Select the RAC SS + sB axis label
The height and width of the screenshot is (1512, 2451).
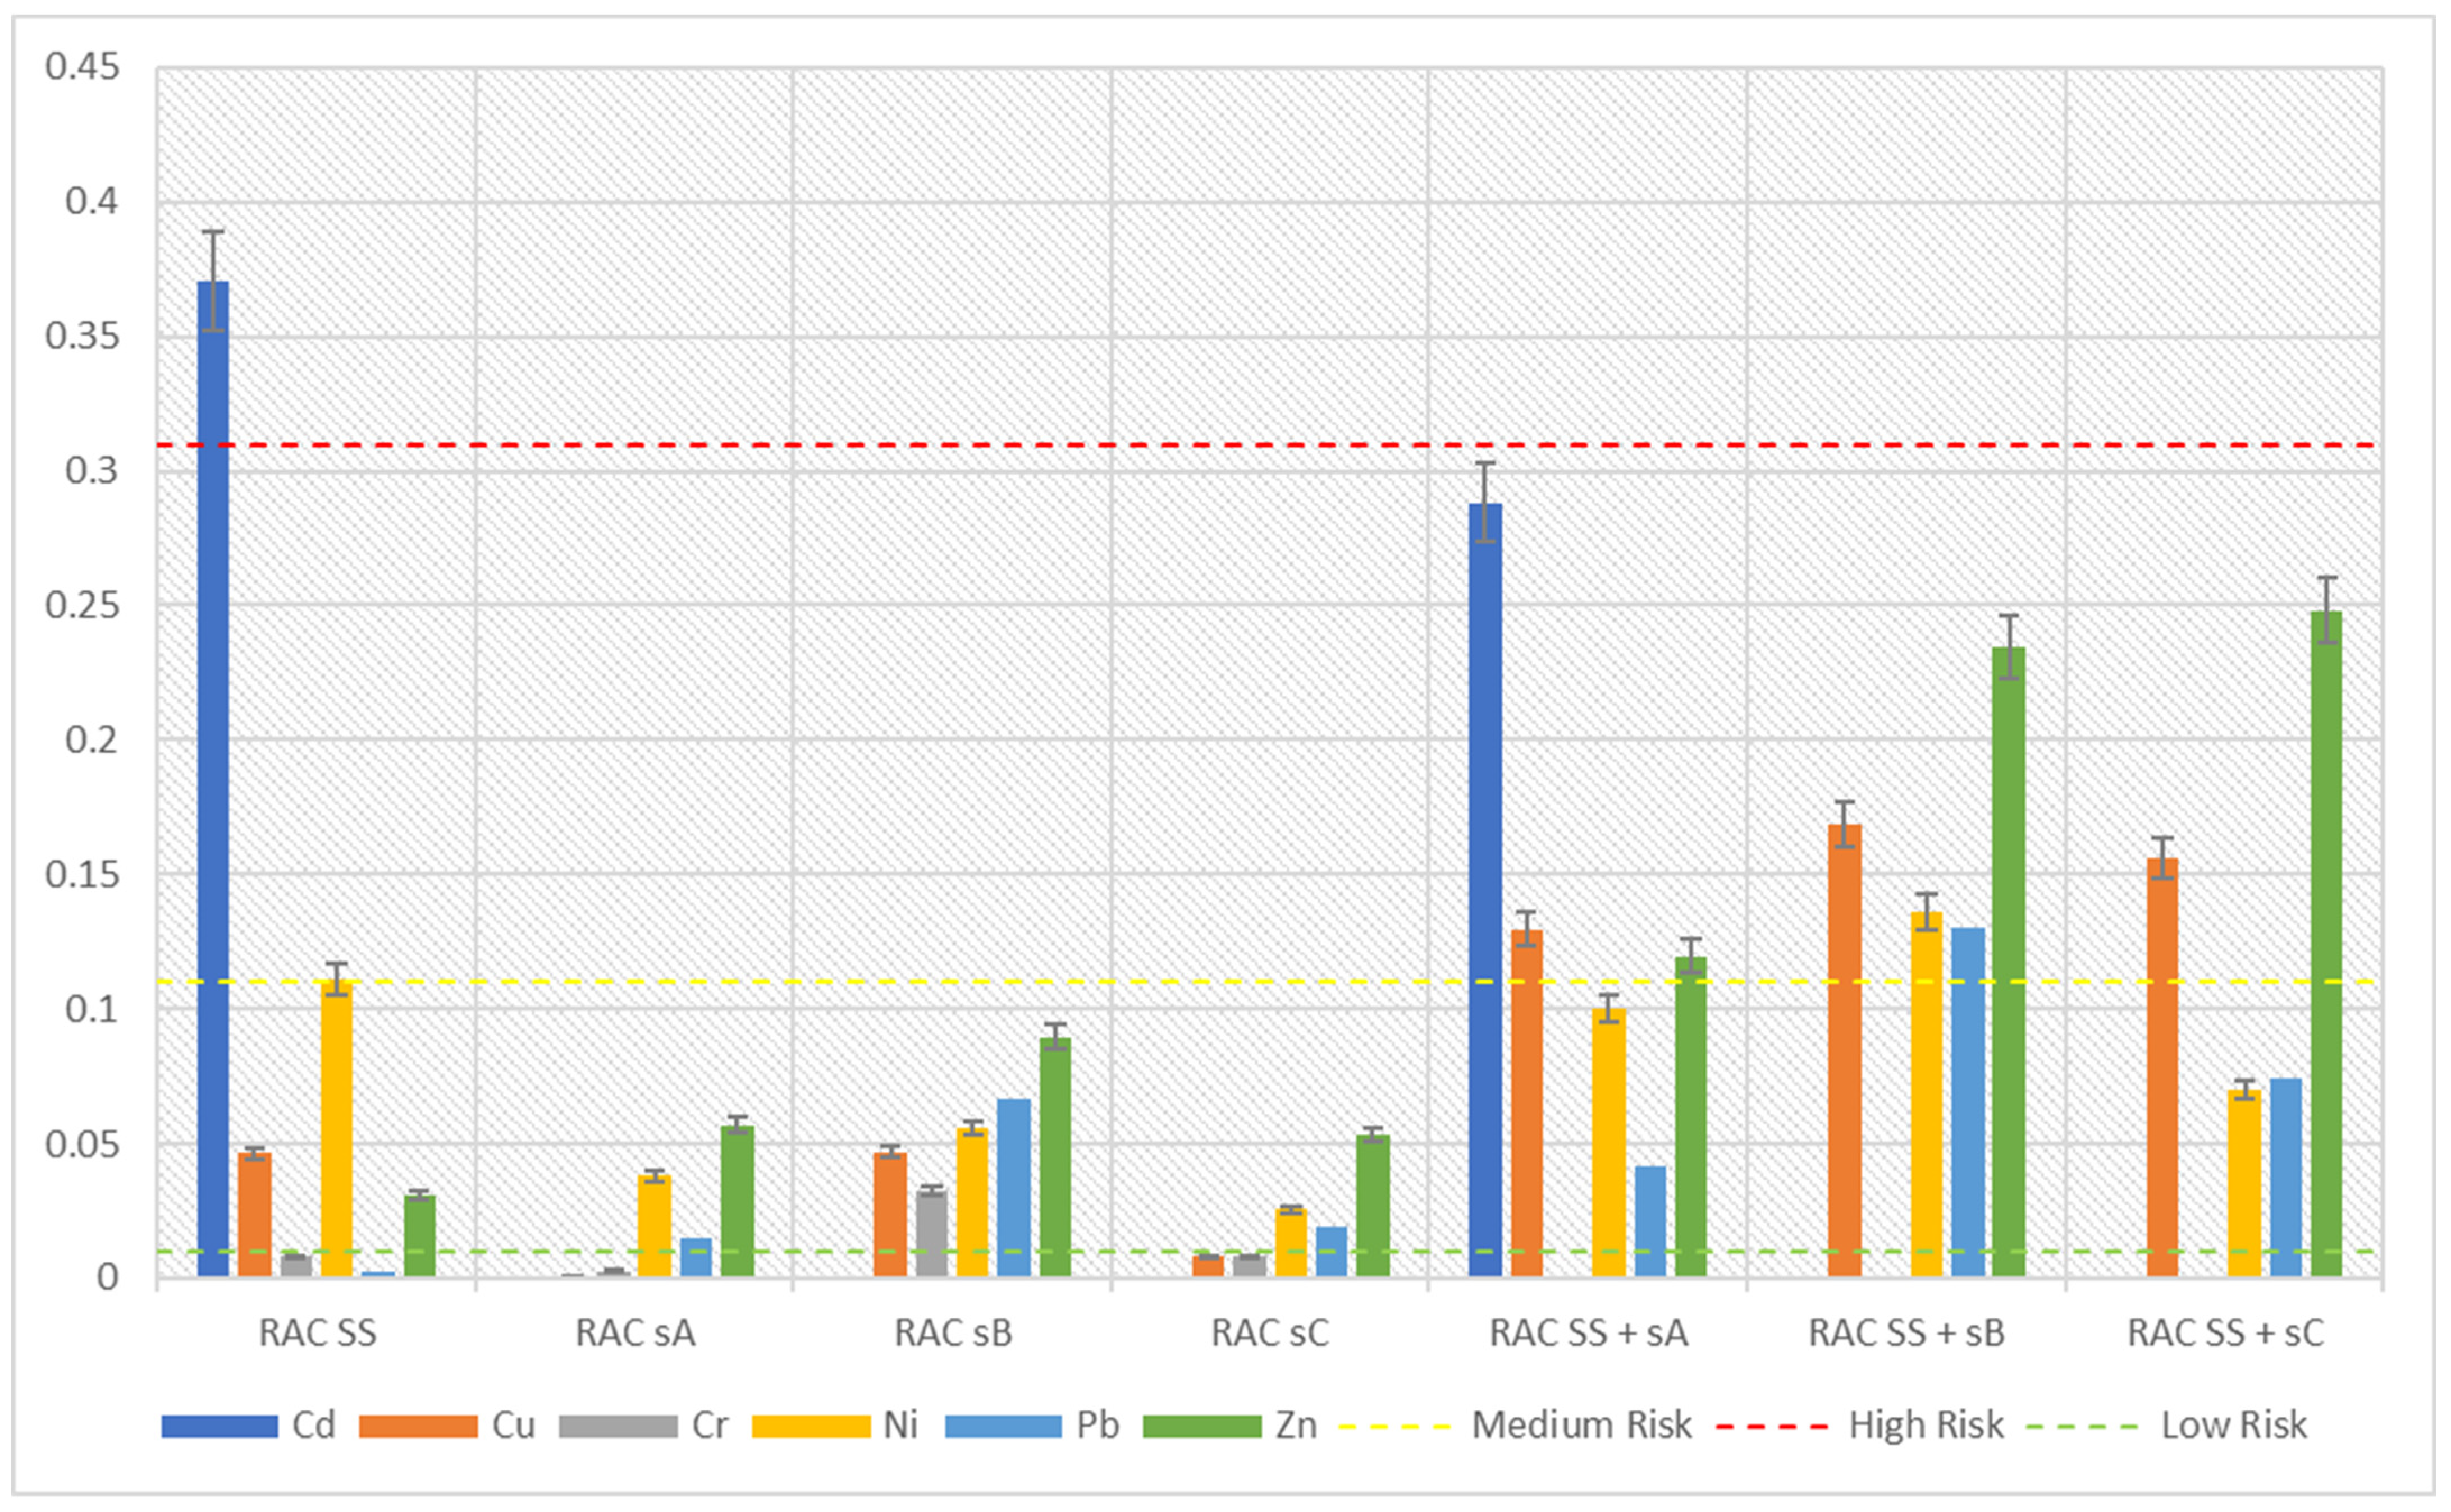1907,1333
